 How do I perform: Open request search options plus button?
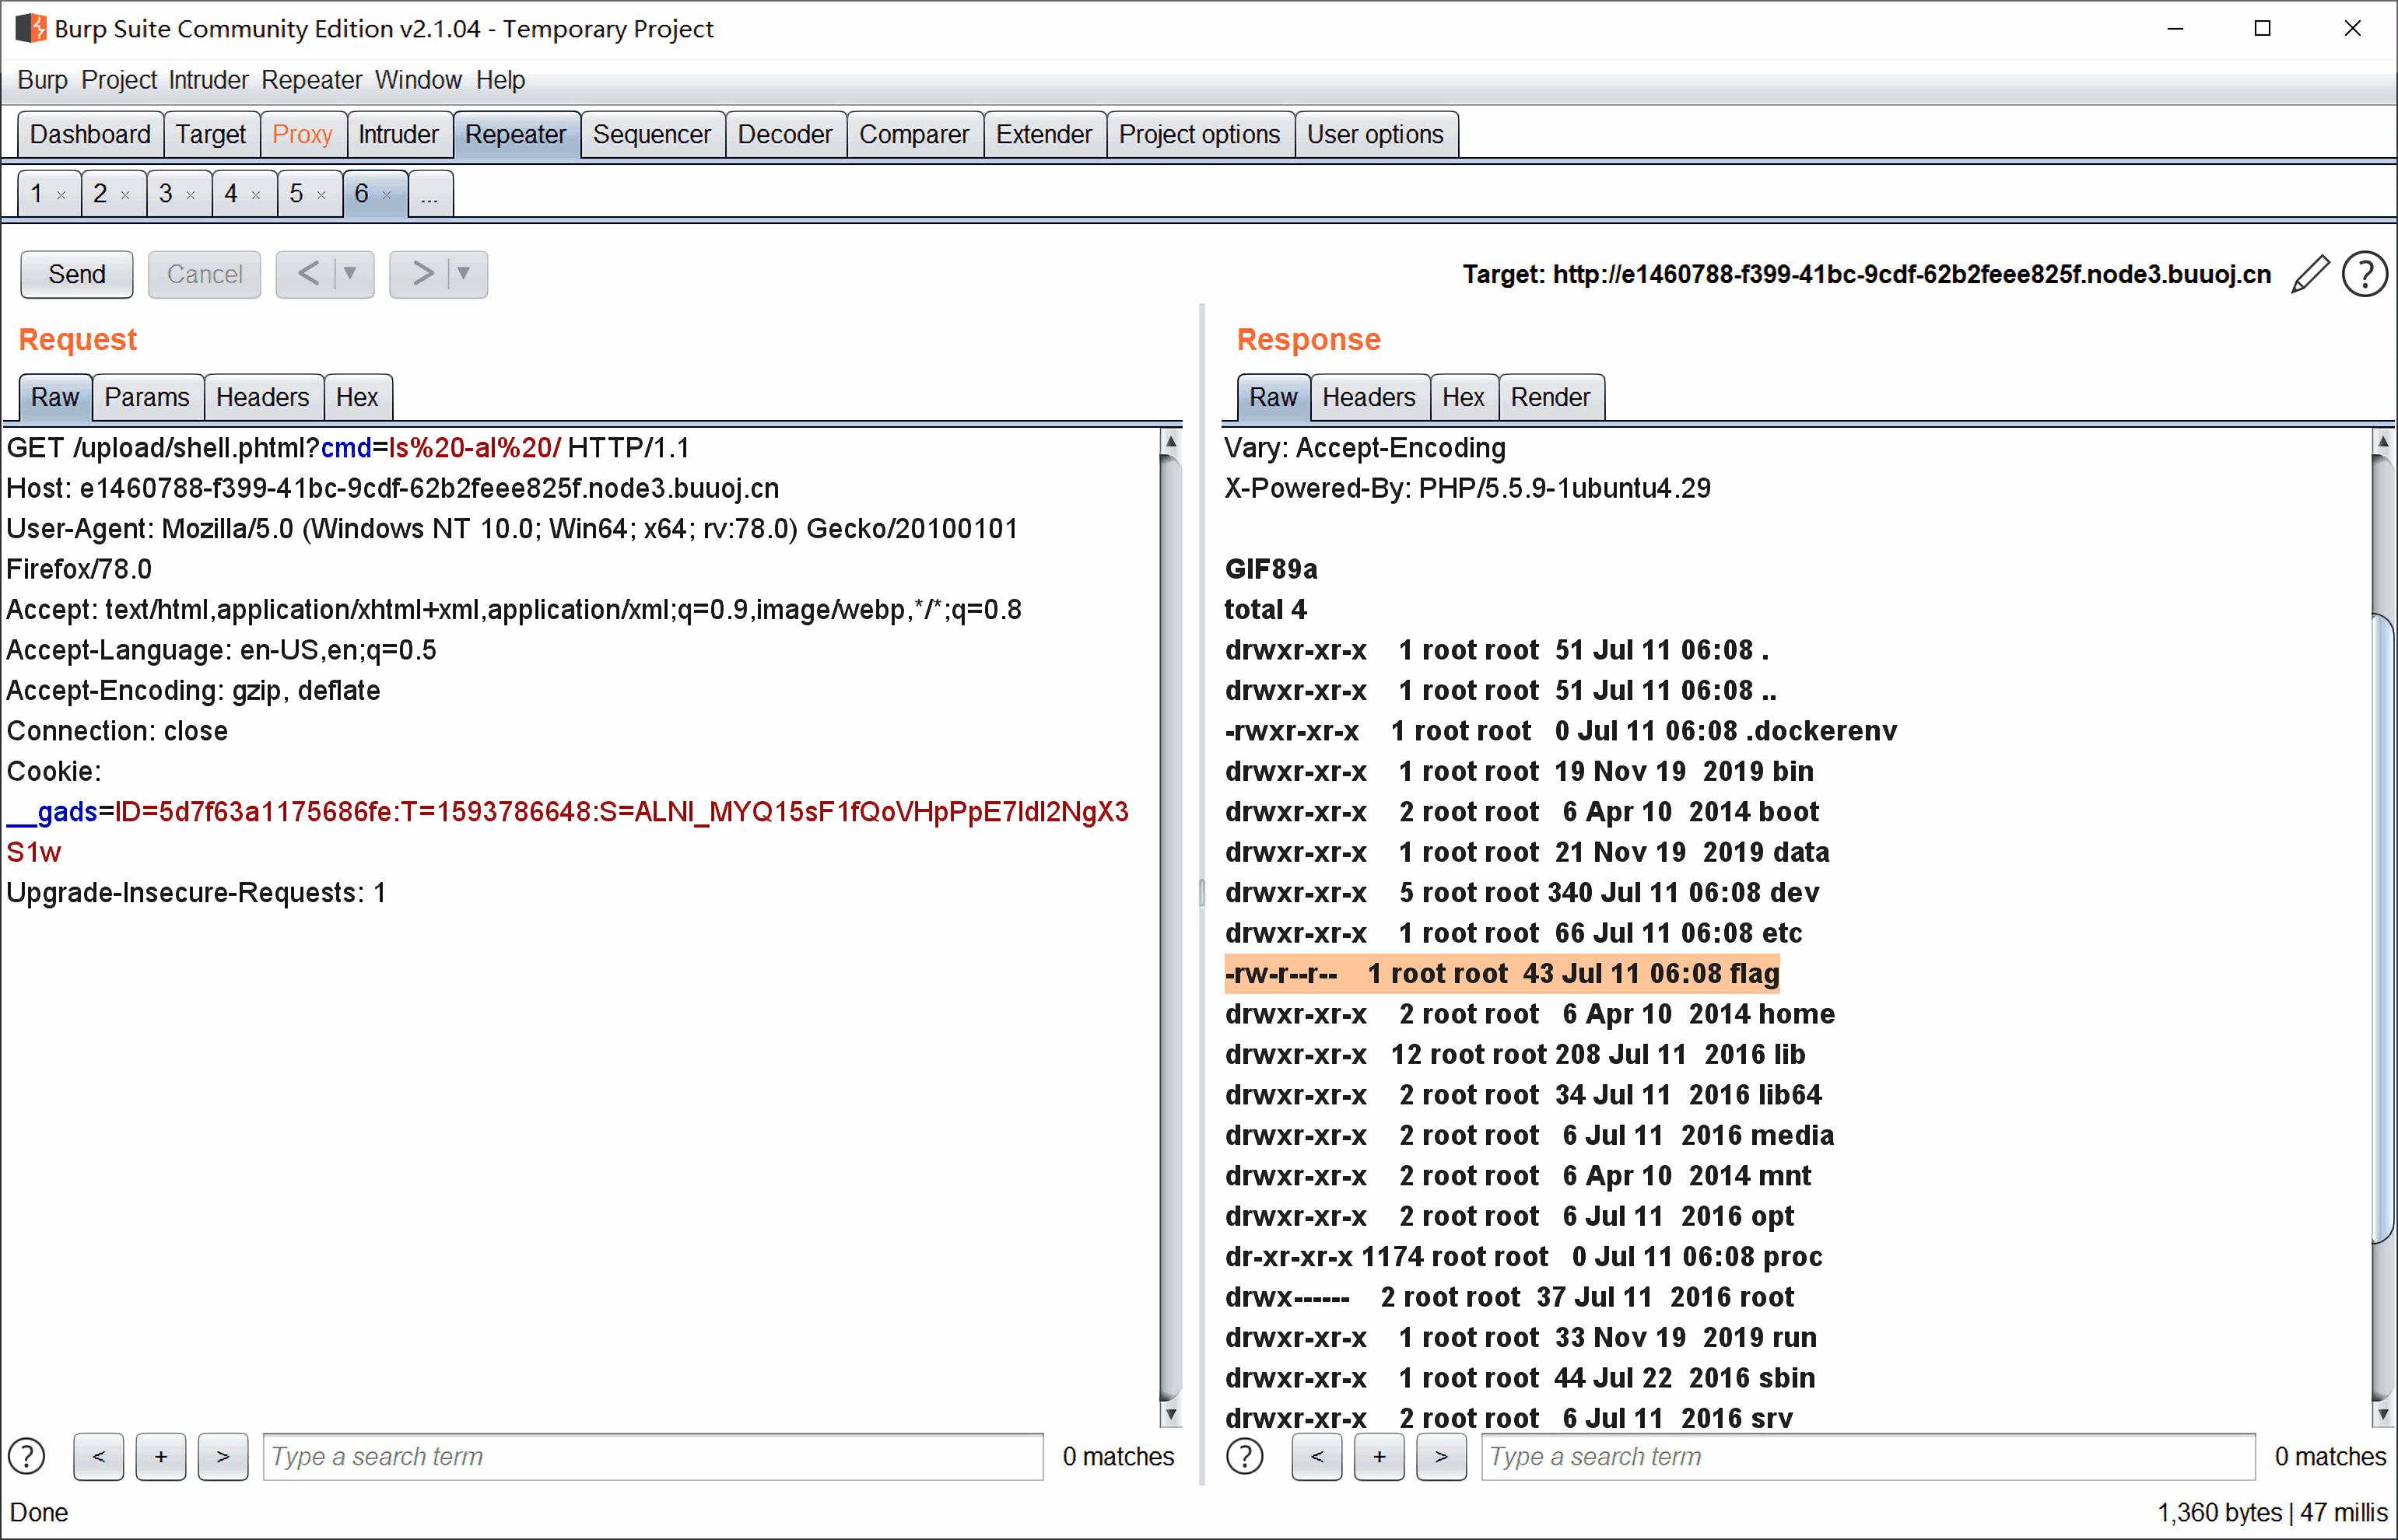click(x=161, y=1456)
